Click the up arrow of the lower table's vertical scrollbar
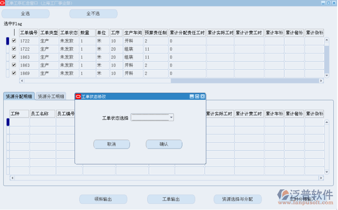338x210 pixels. click(x=327, y=122)
